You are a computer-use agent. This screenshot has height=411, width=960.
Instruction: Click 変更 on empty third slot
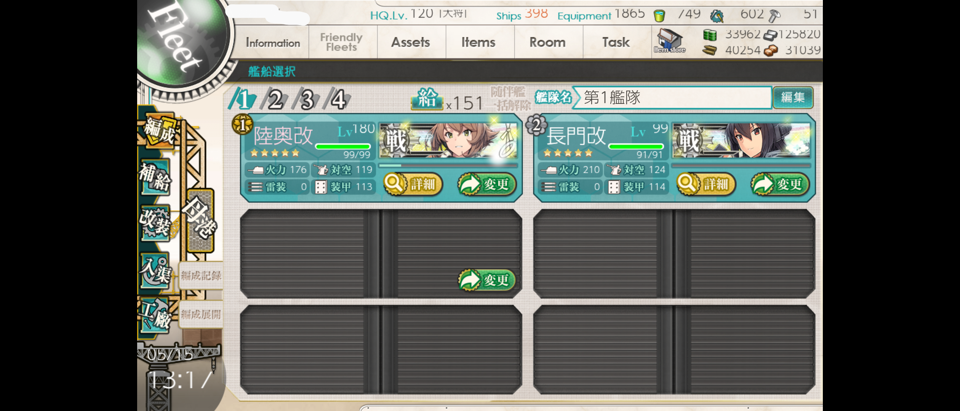coord(487,280)
